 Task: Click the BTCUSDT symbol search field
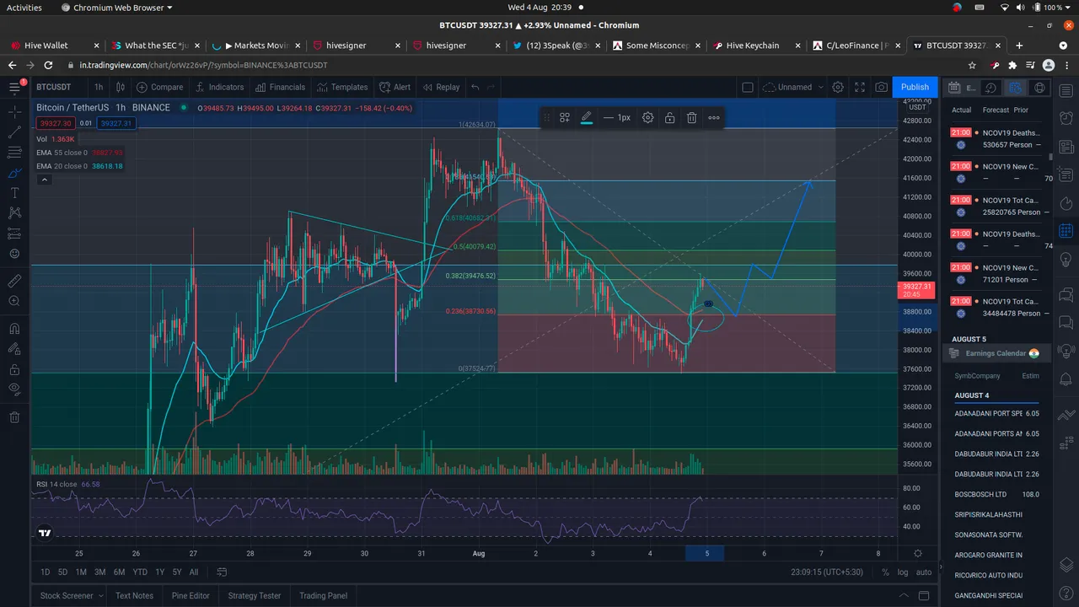point(55,87)
